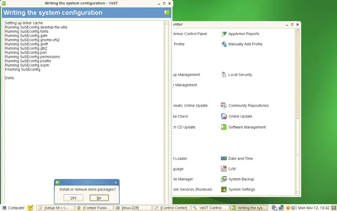Image resolution: width=337 pixels, height=211 pixels.
Task: Click the network connection tray icon
Action: (x=281, y=208)
